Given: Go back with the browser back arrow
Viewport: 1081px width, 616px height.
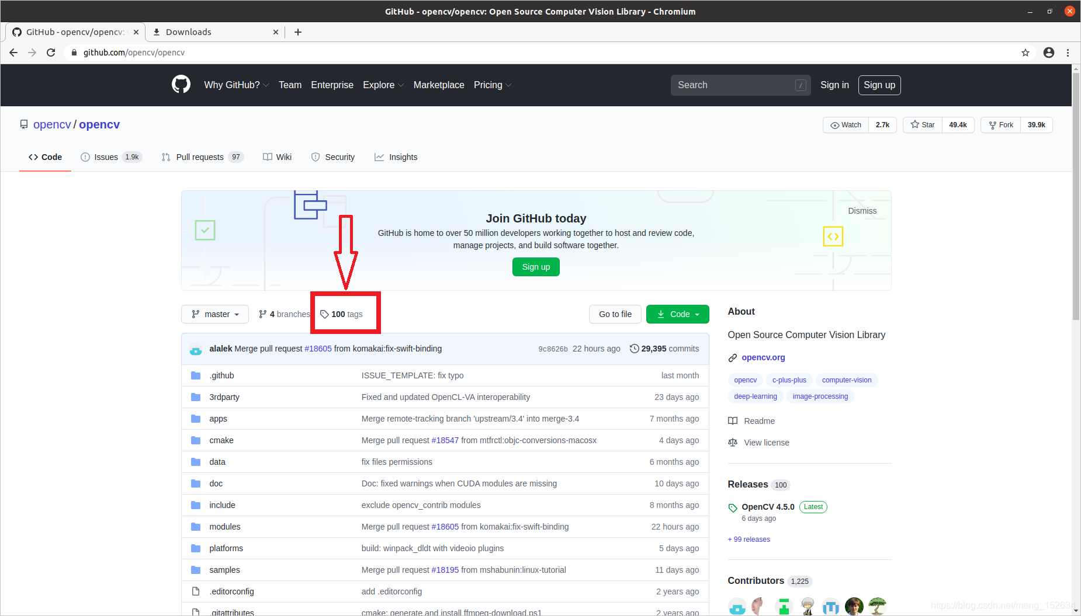Looking at the screenshot, I should (x=13, y=53).
